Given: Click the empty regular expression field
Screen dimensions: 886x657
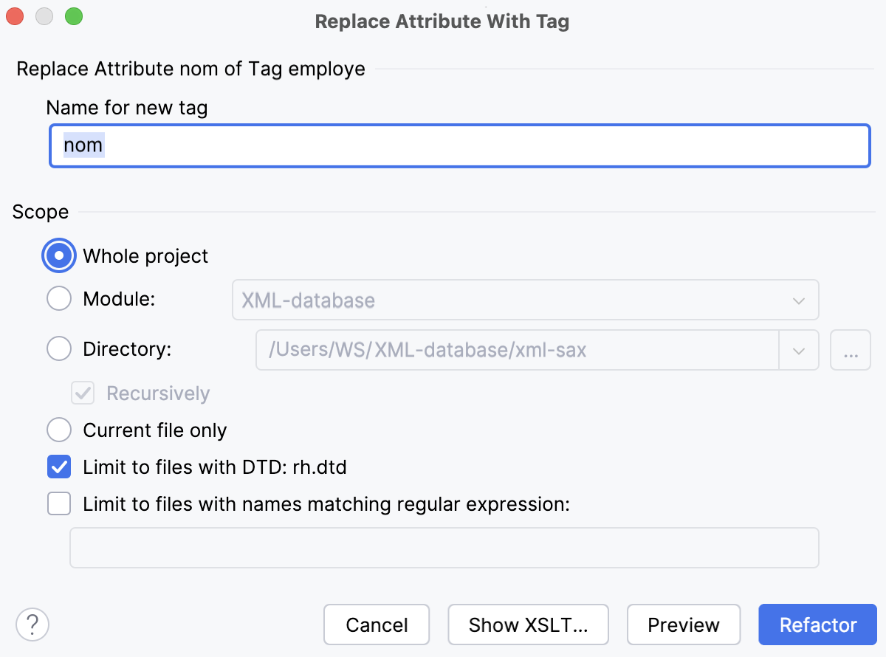Looking at the screenshot, I should point(443,547).
